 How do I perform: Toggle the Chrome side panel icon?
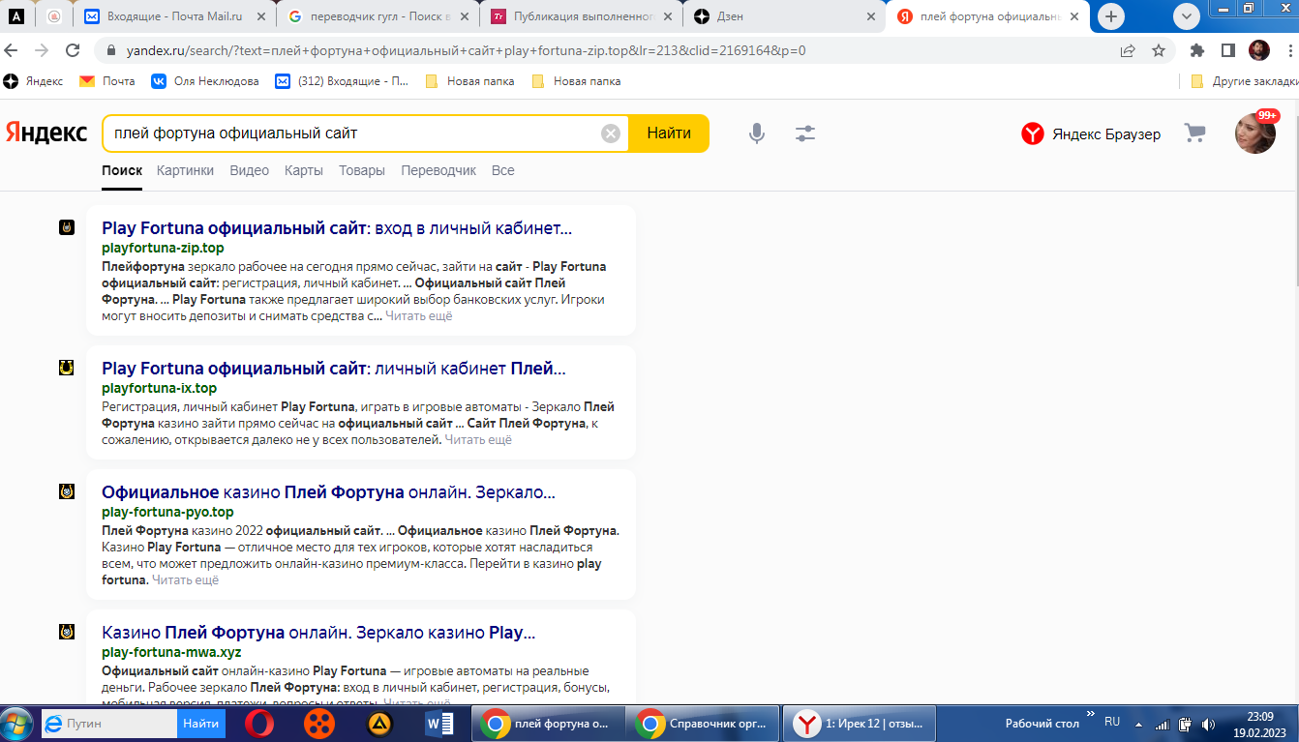(1227, 50)
